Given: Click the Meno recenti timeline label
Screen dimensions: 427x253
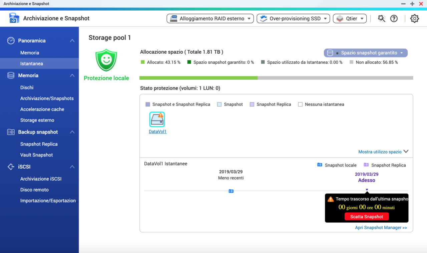Looking at the screenshot, I should coord(231,178).
